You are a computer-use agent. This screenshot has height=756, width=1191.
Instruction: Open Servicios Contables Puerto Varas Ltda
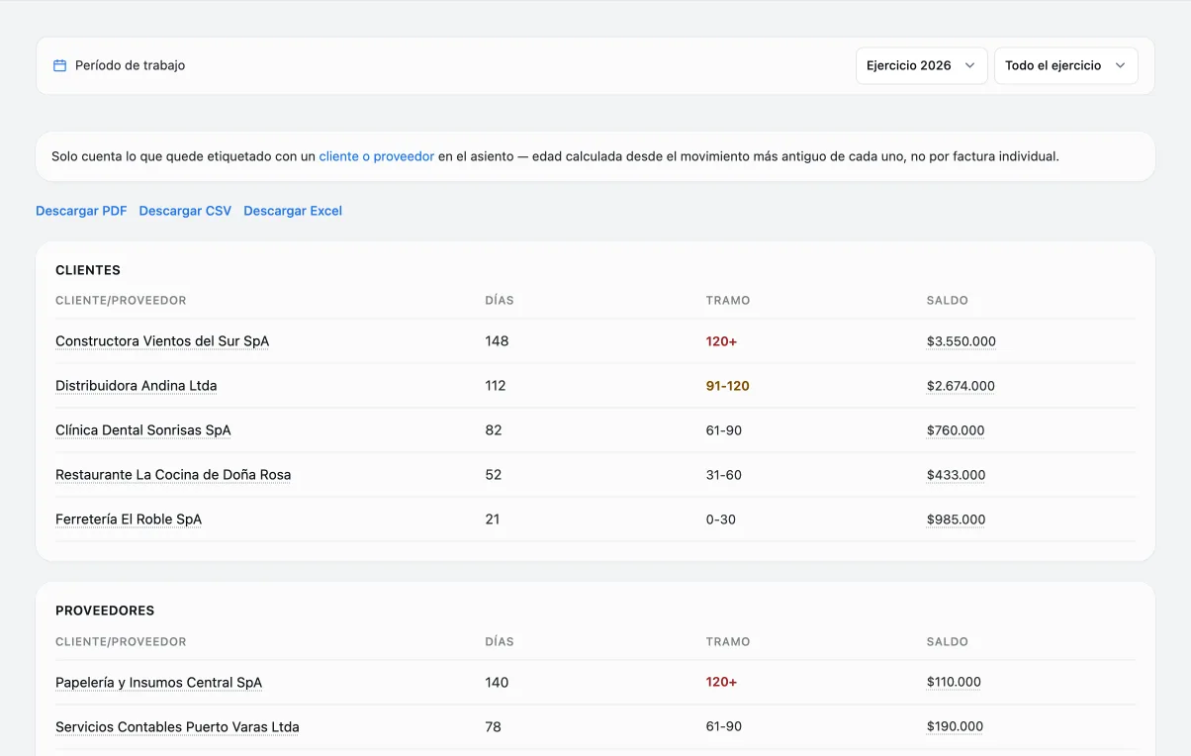pyautogui.click(x=177, y=727)
